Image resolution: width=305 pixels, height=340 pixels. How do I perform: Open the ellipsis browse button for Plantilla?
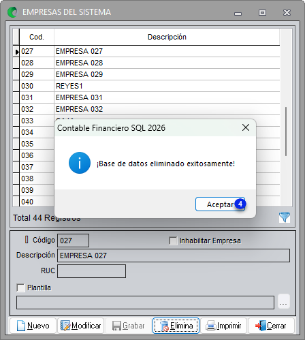pos(283,302)
